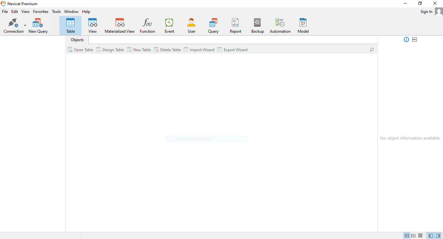Click the Sign In link
The width and height of the screenshot is (443, 239).
[x=426, y=12]
